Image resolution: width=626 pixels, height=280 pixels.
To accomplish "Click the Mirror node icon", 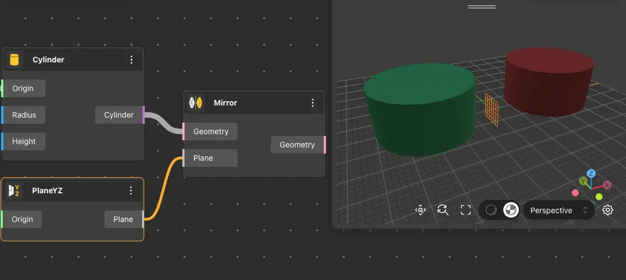I will pyautogui.click(x=196, y=103).
